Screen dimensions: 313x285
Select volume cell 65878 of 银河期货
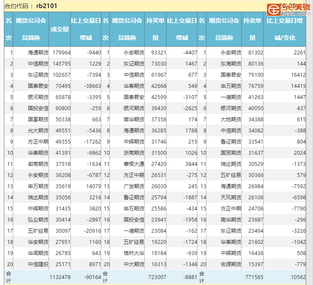pos(63,97)
